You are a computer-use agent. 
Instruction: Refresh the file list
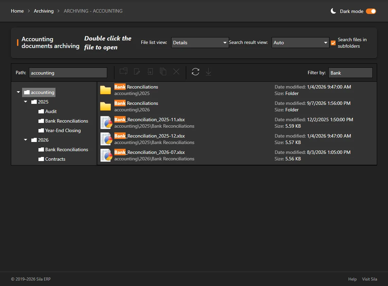click(195, 71)
